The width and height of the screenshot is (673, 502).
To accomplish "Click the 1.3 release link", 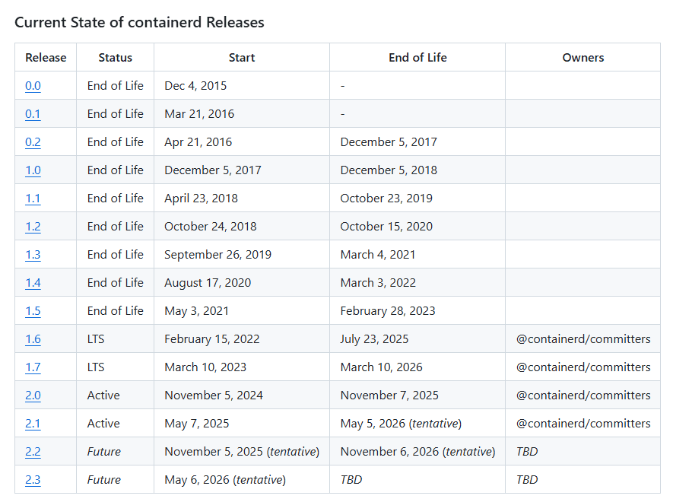I will pos(33,255).
